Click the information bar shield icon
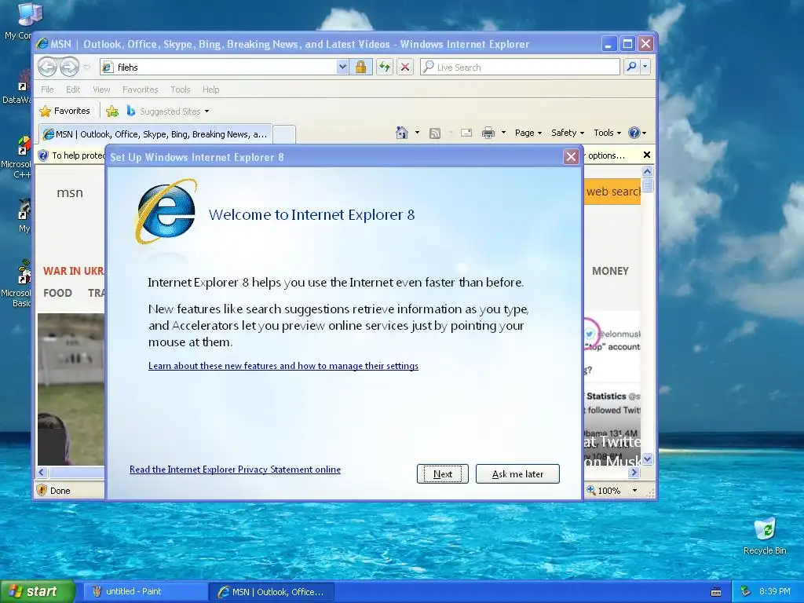804x603 pixels. 44,155
